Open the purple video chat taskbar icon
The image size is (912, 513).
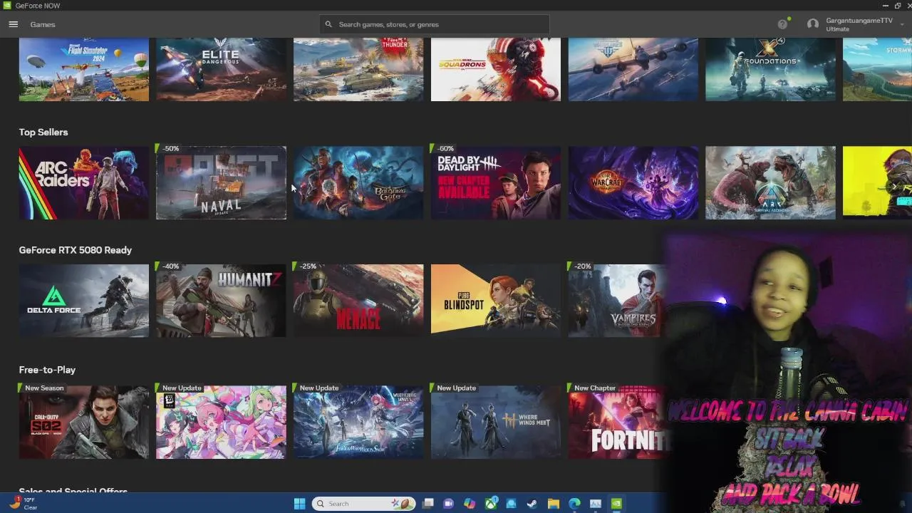(449, 504)
